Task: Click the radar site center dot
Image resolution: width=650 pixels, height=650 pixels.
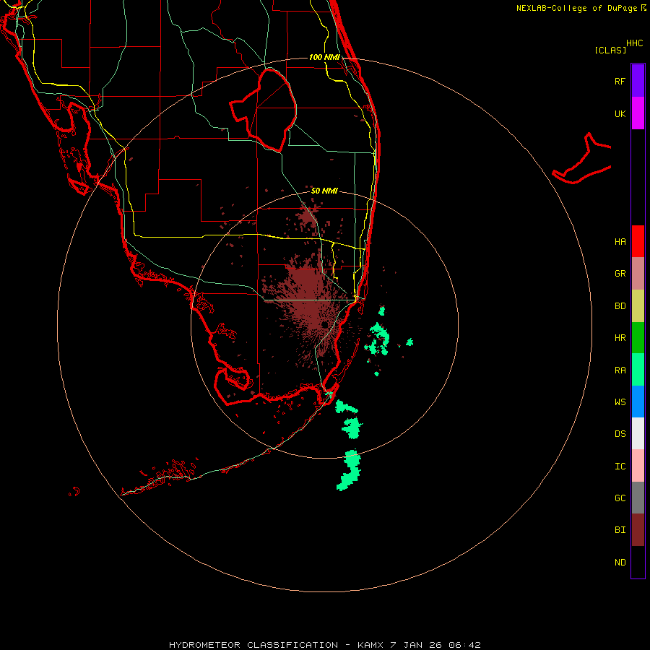Action: [x=324, y=324]
